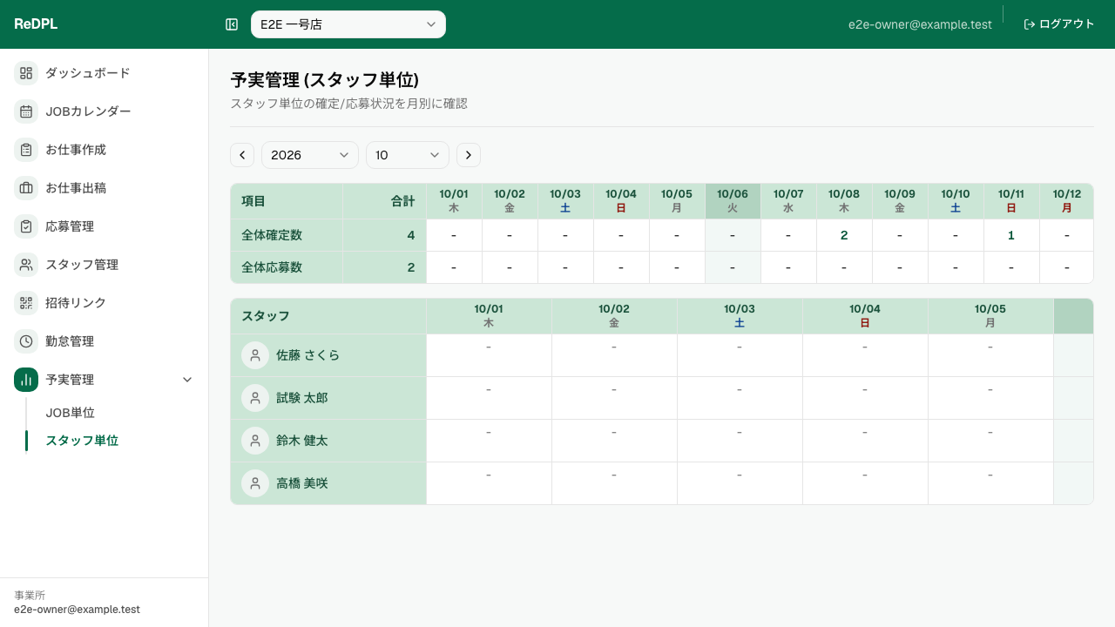Open the 2026 year dropdown
Image resolution: width=1115 pixels, height=627 pixels.
point(310,155)
